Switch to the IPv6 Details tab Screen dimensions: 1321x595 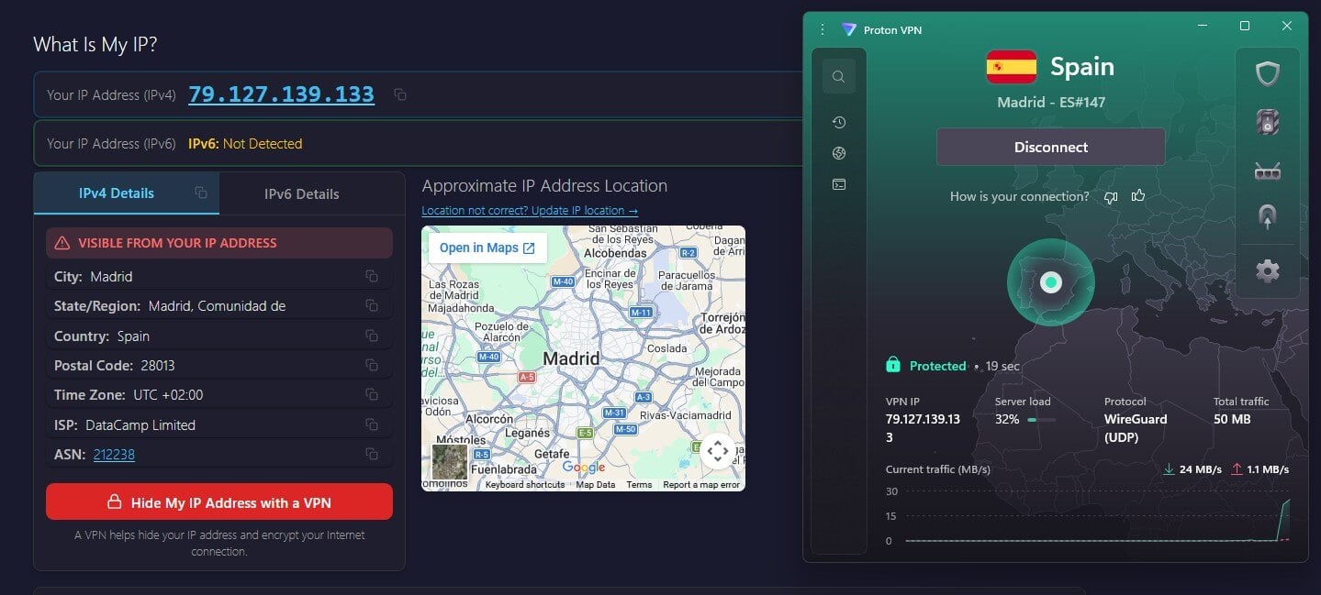(302, 194)
